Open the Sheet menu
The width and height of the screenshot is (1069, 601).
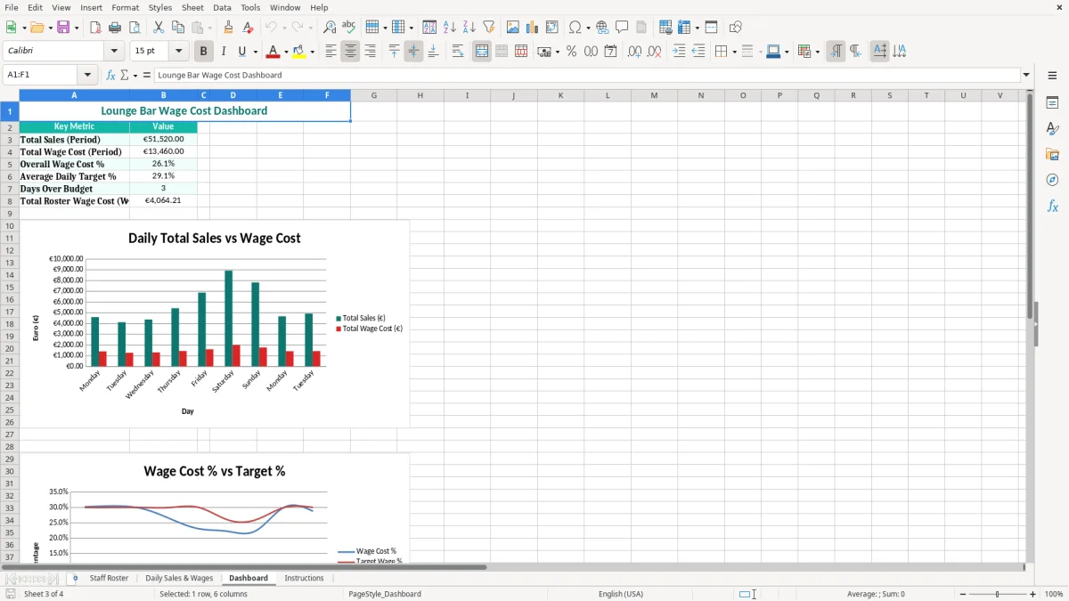pyautogui.click(x=192, y=7)
